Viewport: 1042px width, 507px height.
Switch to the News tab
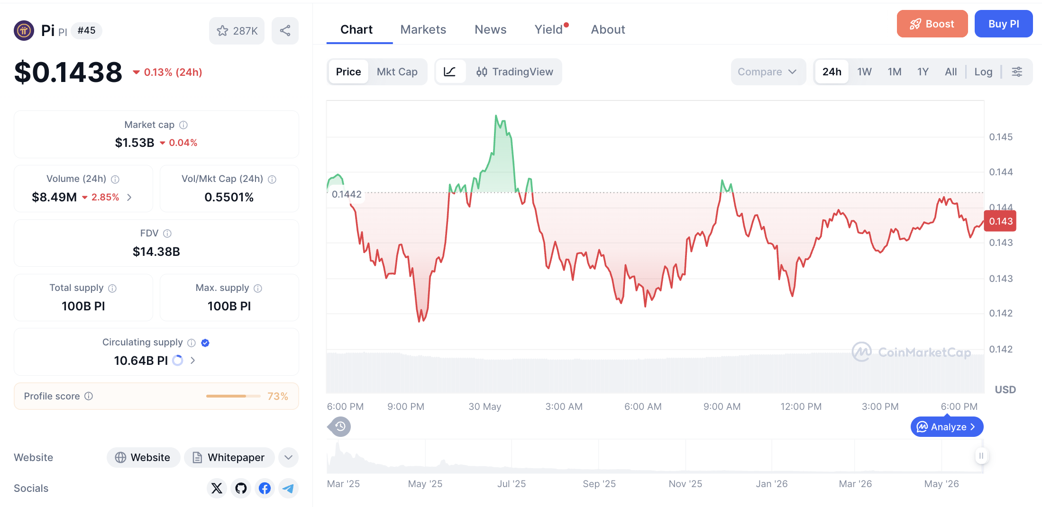(x=490, y=29)
